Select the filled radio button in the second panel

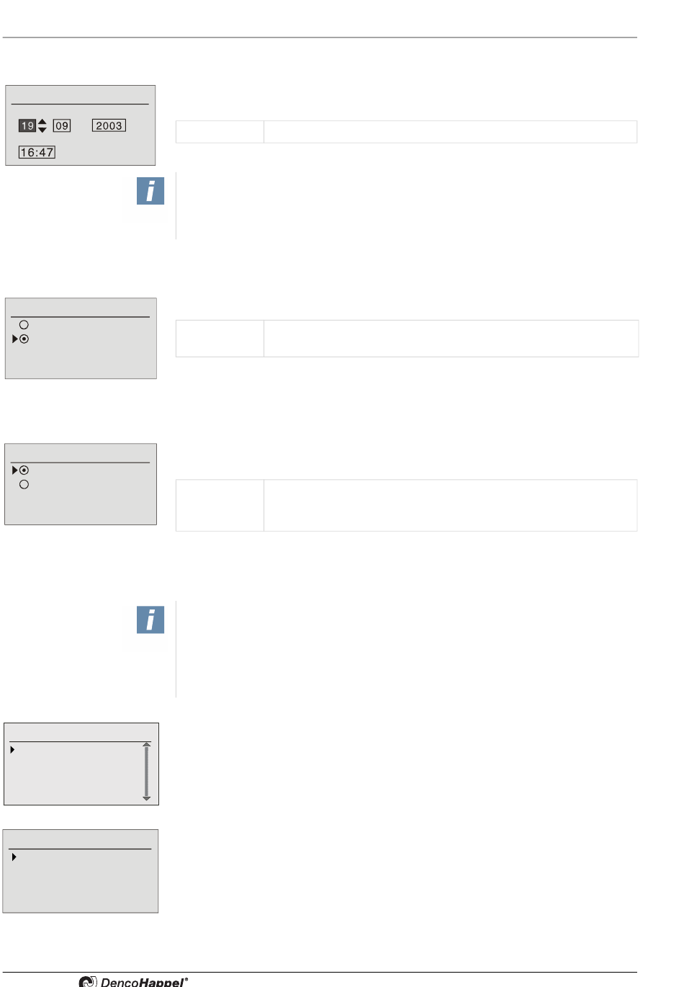coord(24,339)
